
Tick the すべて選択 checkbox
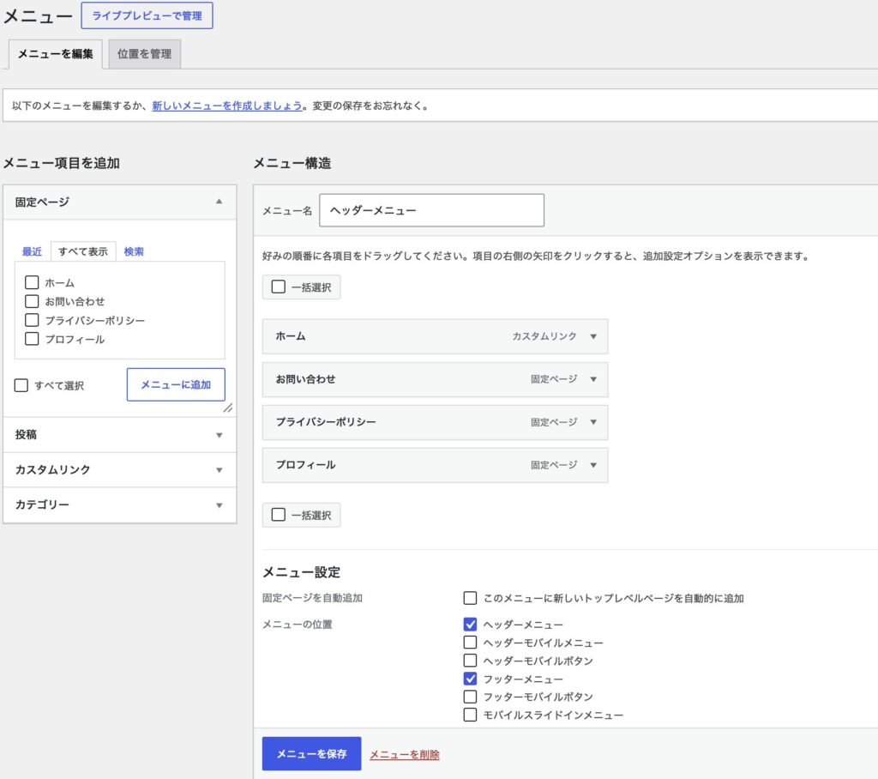[x=21, y=385]
